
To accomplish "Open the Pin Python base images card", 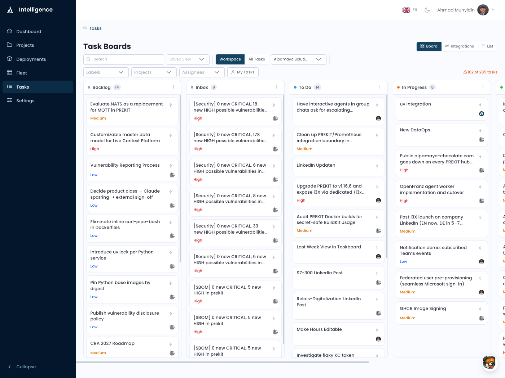I will [132, 289].
